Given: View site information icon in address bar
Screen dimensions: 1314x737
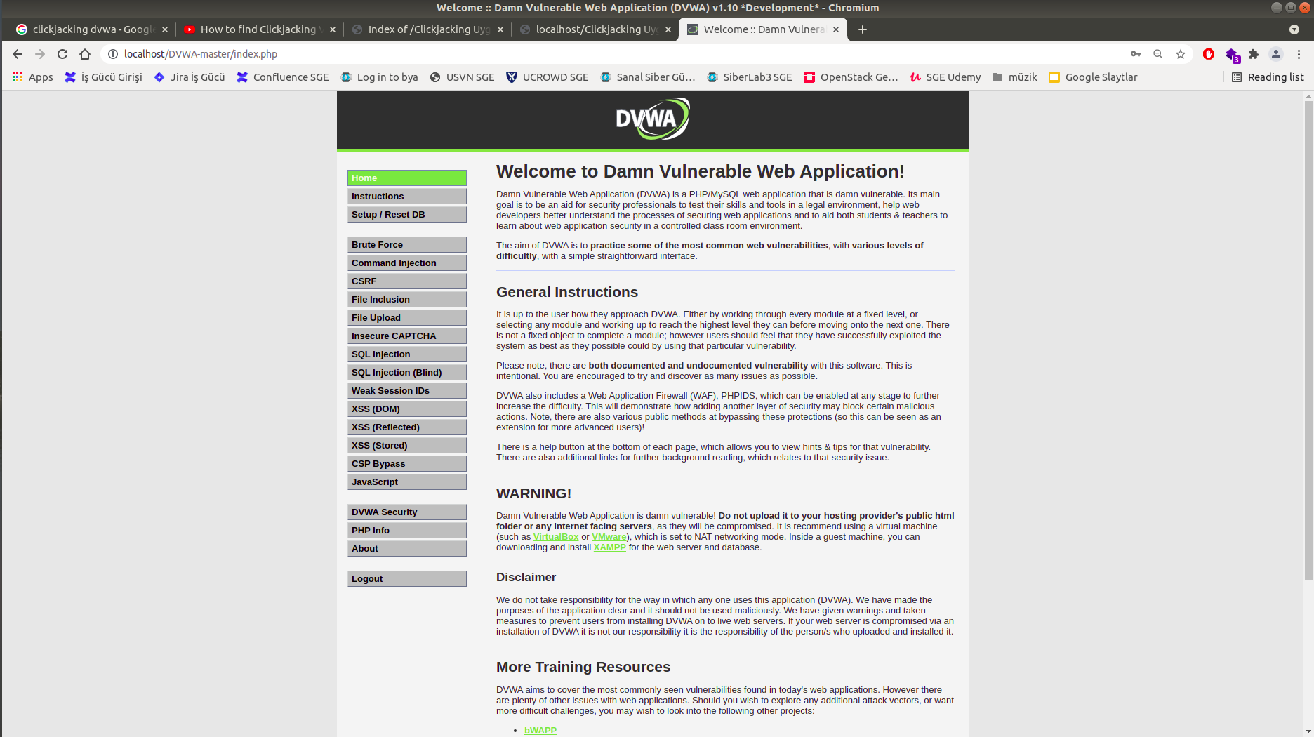Looking at the screenshot, I should (112, 54).
